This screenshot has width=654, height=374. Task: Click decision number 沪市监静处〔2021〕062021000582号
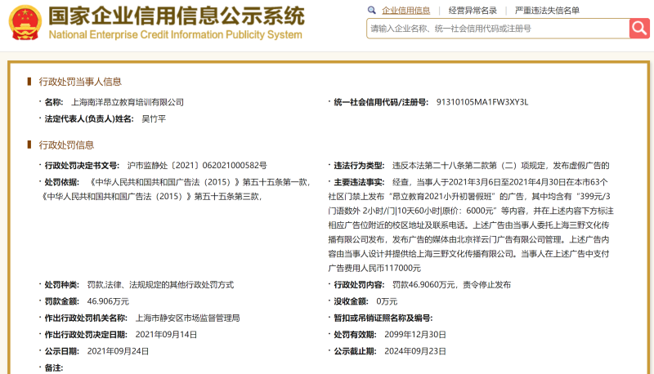(197, 165)
